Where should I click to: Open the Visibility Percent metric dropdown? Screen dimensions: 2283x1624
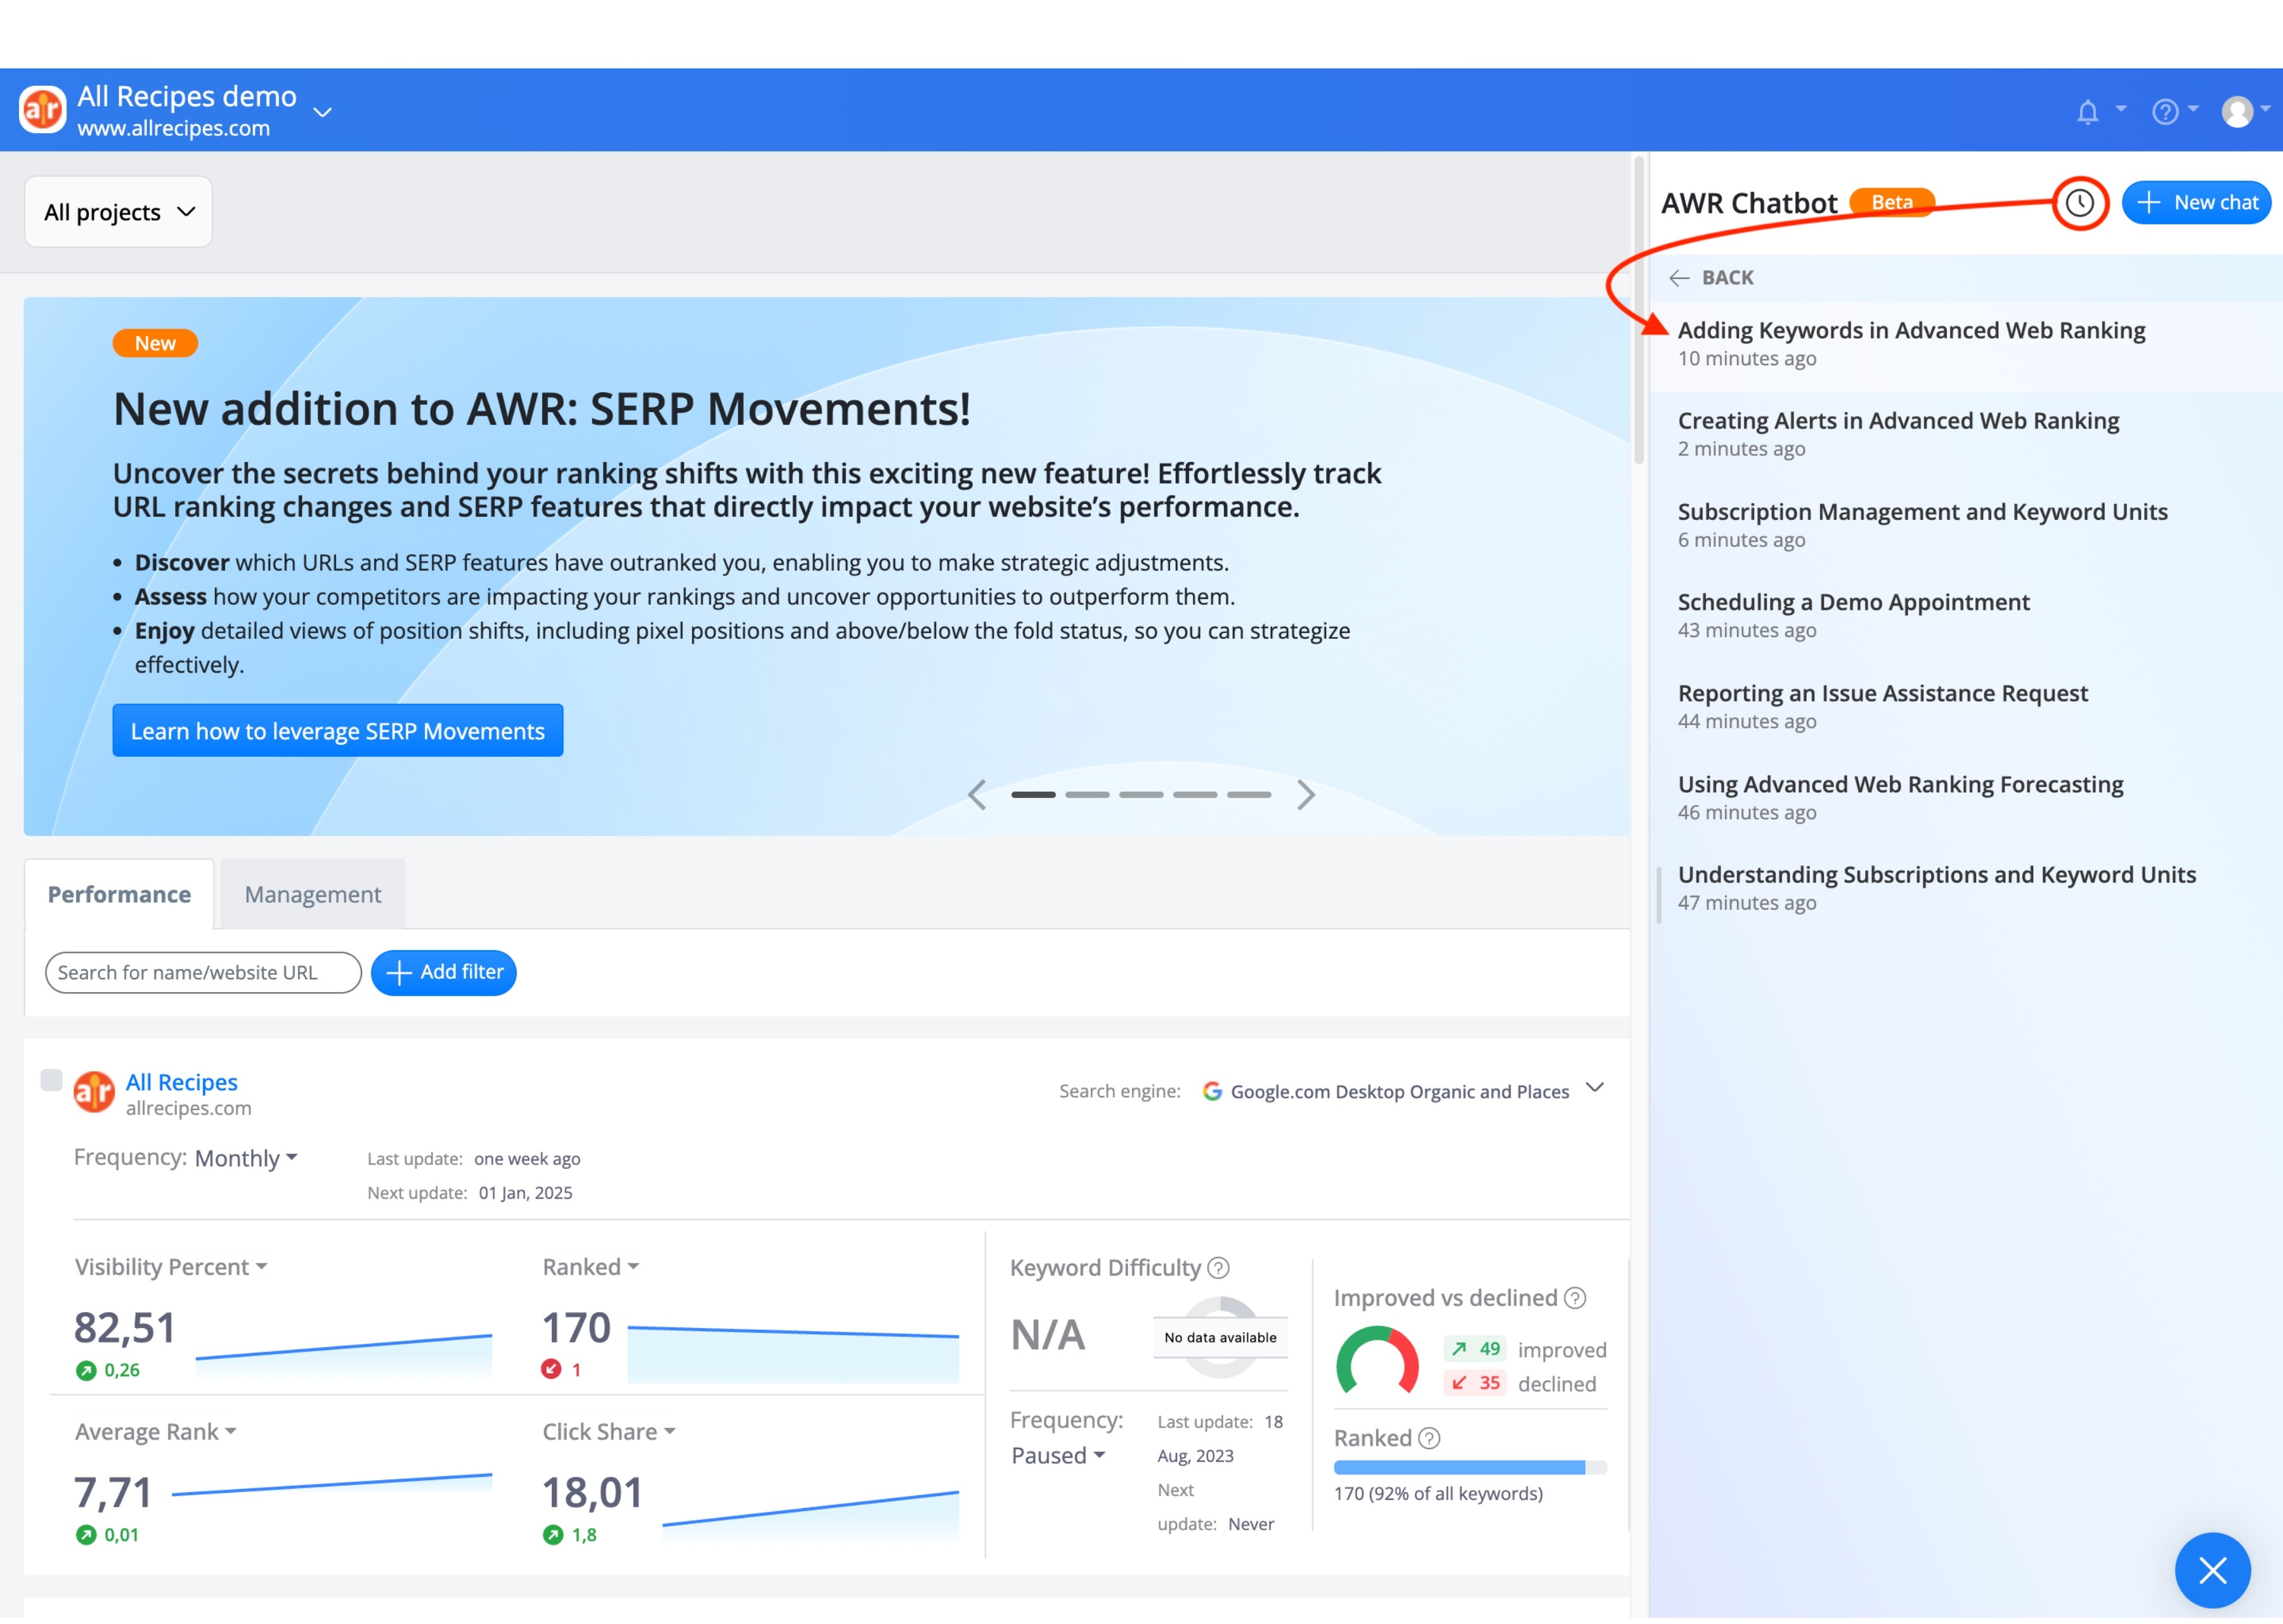[171, 1267]
